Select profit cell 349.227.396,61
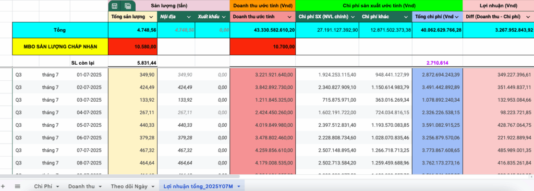Viewport: 534px width, 191px height. coord(498,75)
